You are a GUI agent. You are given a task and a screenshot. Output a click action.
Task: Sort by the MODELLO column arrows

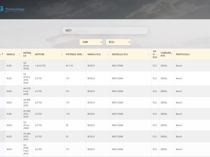(x=31, y=54)
